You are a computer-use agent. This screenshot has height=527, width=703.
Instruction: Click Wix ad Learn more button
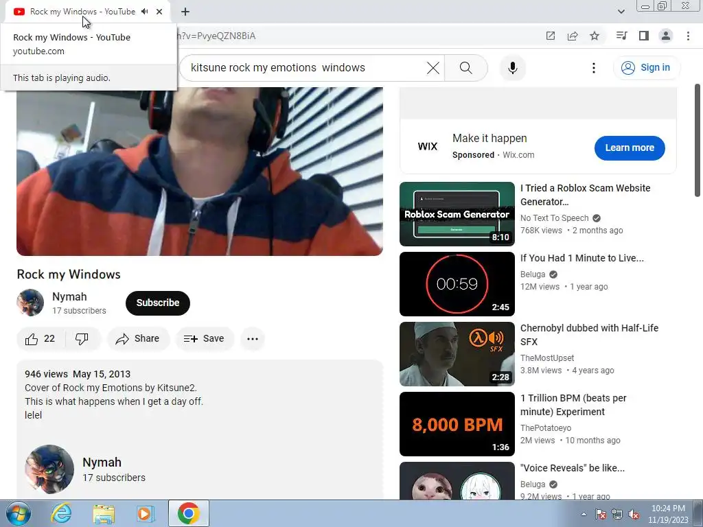pyautogui.click(x=630, y=148)
